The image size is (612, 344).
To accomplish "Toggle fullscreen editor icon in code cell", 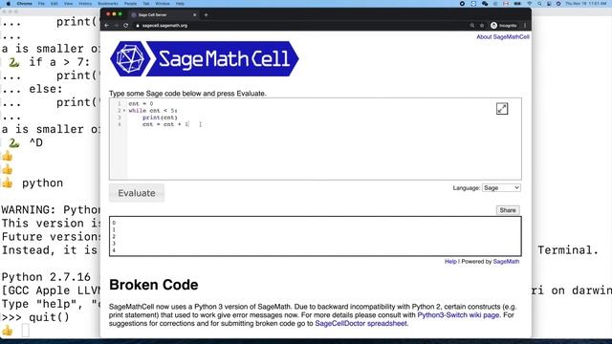I will pyautogui.click(x=502, y=109).
